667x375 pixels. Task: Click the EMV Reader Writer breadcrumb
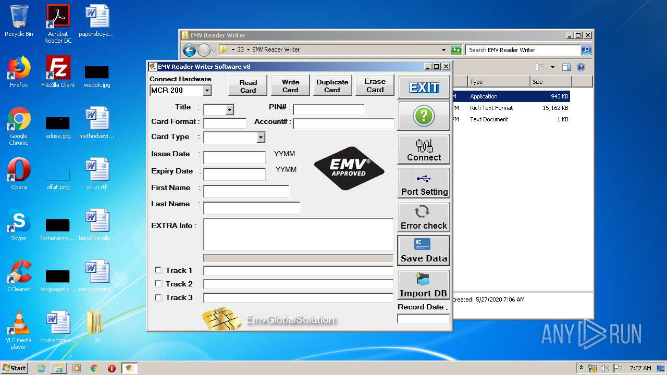click(x=276, y=50)
